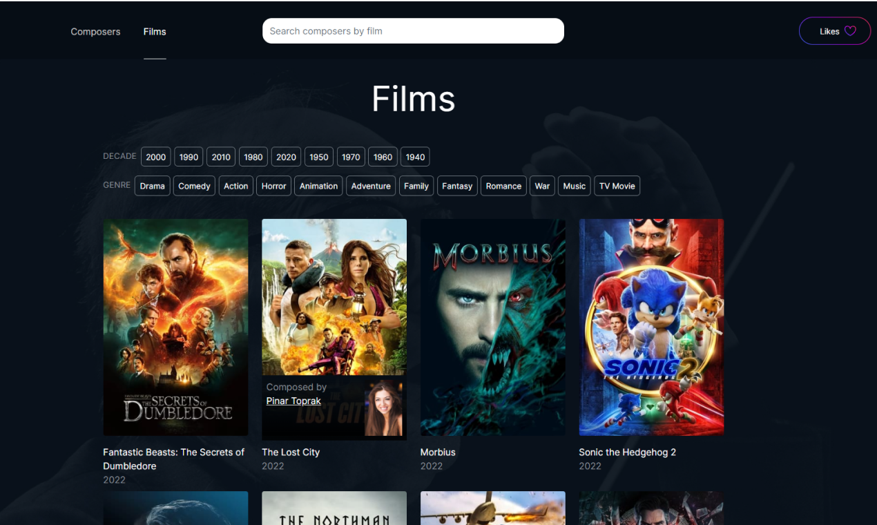Filter films by 1970 decade
877x525 pixels.
351,157
